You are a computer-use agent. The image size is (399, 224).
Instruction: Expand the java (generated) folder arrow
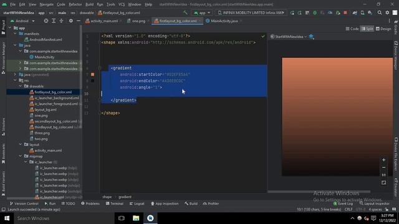click(x=15, y=75)
